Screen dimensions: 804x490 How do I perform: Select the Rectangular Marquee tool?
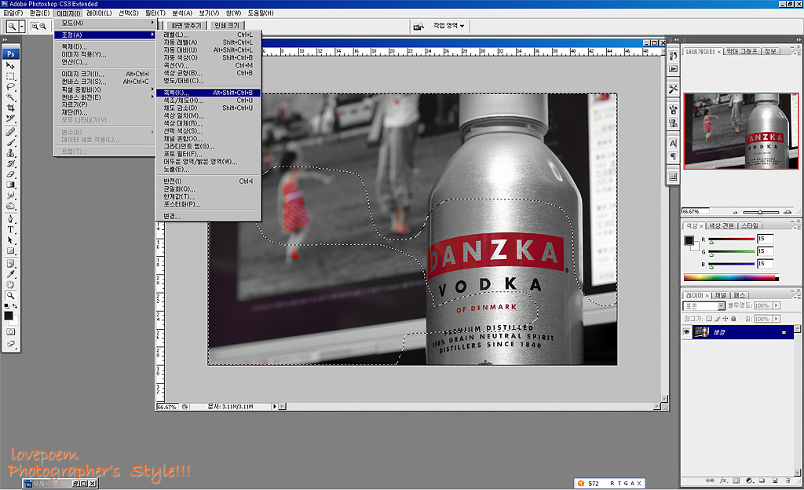(10, 76)
